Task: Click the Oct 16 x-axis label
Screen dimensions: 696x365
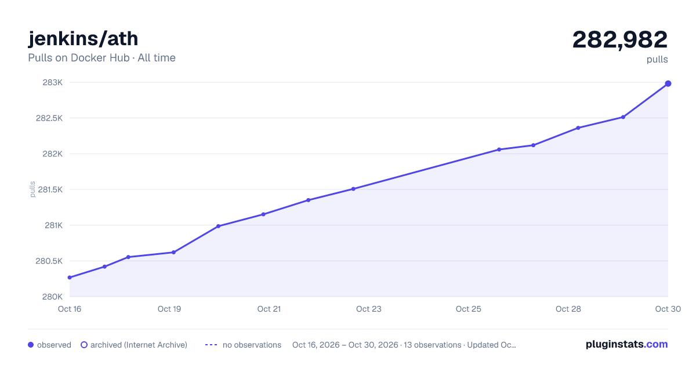Action: [x=70, y=309]
